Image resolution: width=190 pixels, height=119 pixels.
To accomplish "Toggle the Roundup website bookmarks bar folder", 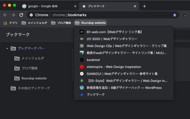I will click(x=90, y=23).
